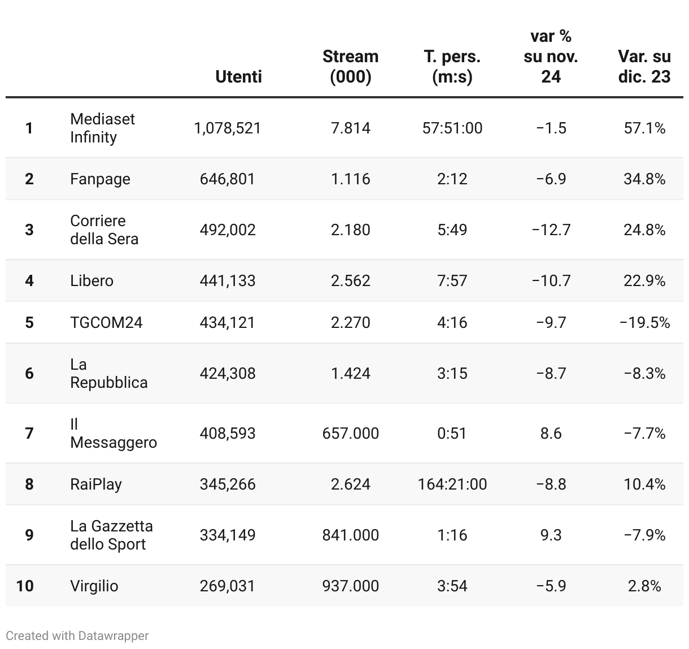Click the 164:21:00 time value

click(x=452, y=484)
